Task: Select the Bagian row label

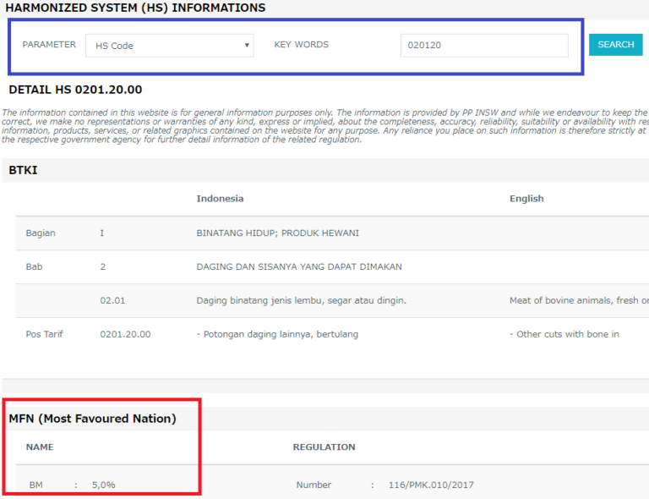Action: click(40, 233)
